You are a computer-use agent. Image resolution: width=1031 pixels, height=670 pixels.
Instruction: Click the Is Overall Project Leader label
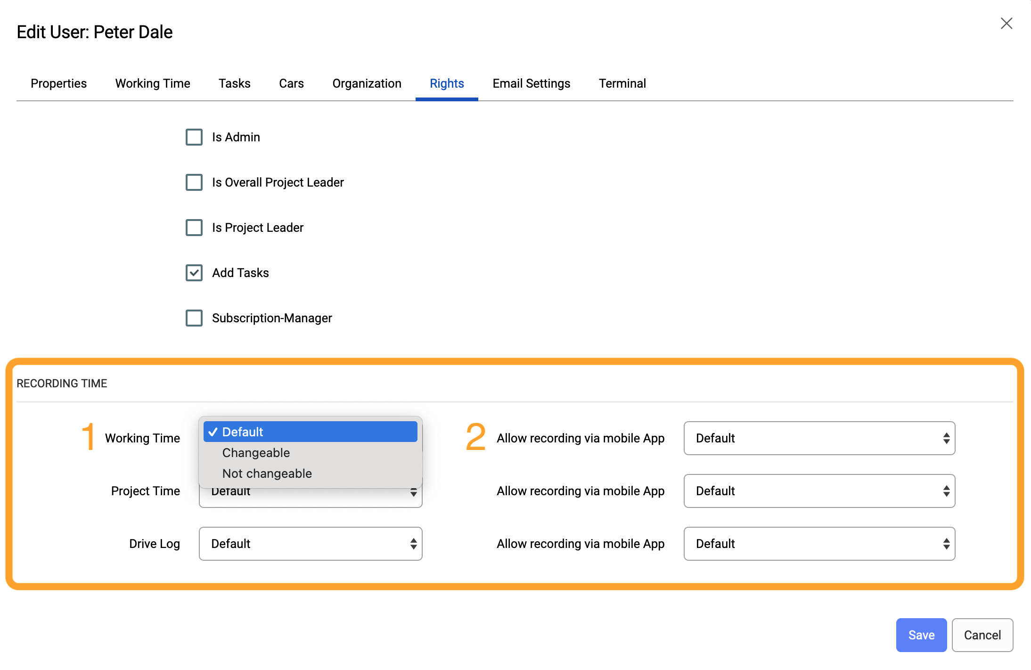coord(278,182)
